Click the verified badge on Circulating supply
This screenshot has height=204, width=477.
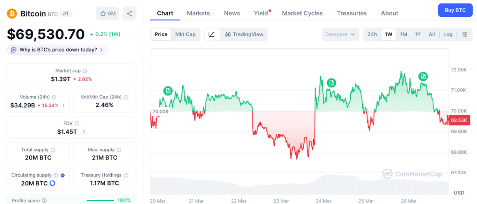[x=63, y=175]
